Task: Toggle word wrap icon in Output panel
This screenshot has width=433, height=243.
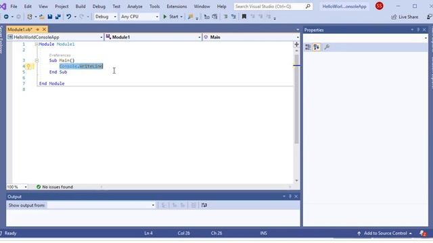Action: (x=204, y=205)
